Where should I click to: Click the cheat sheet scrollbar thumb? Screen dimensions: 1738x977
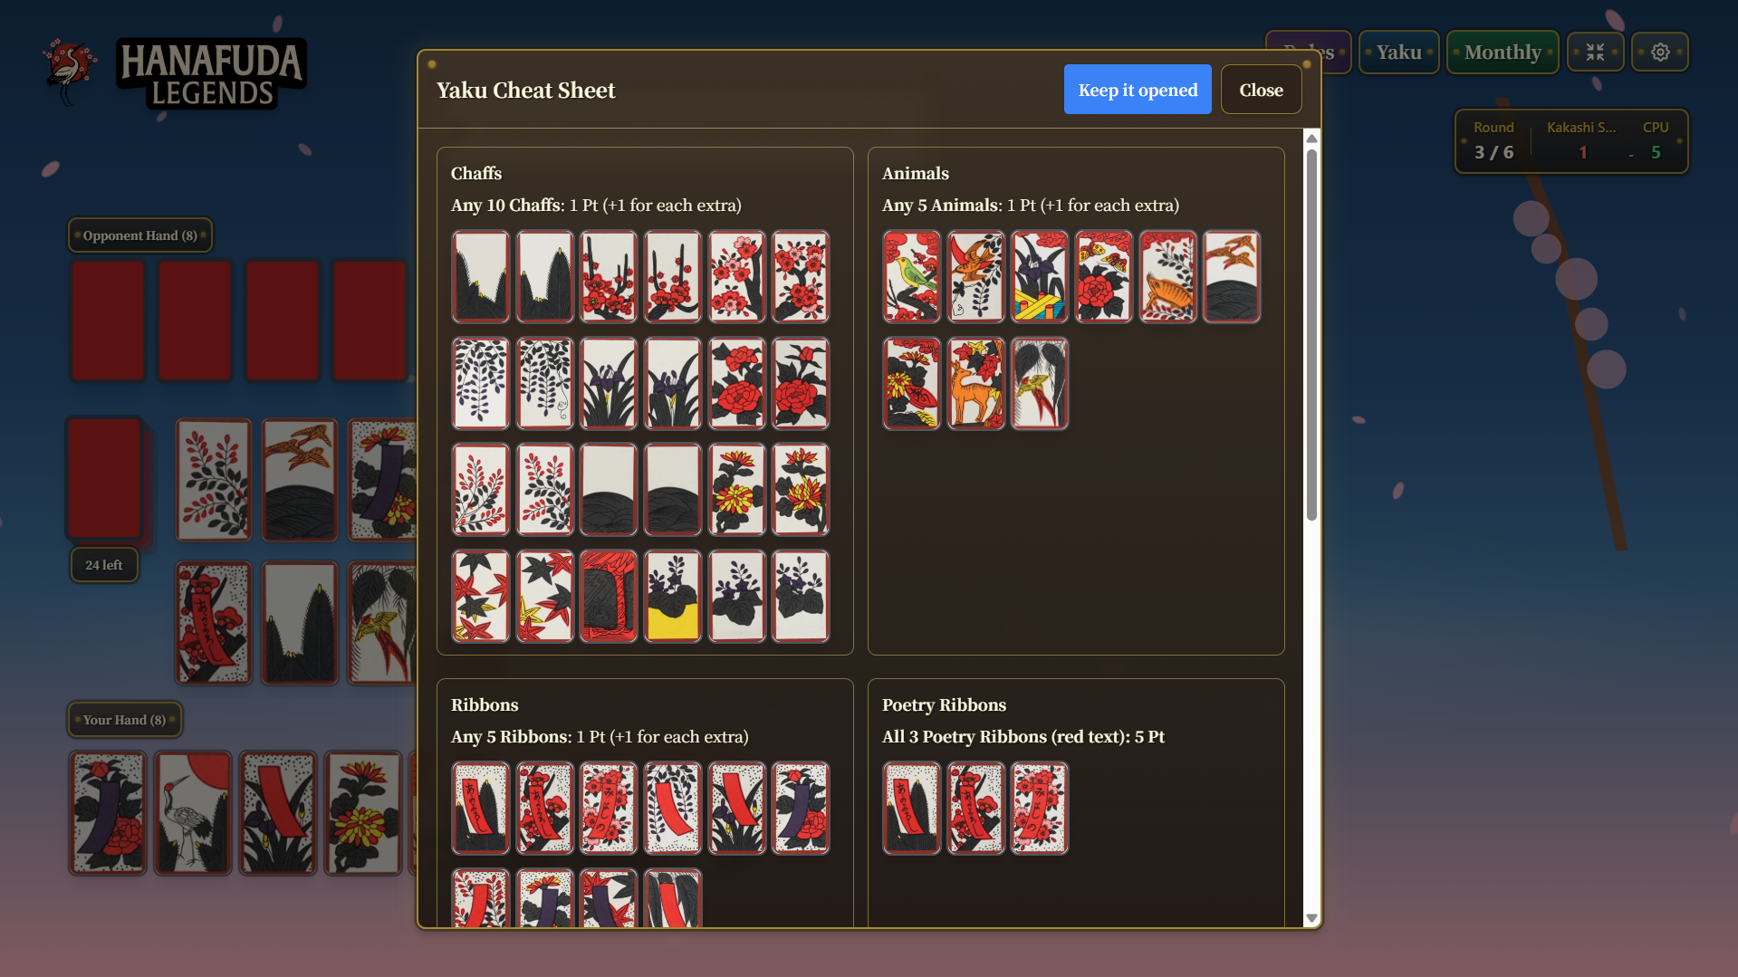1311,335
